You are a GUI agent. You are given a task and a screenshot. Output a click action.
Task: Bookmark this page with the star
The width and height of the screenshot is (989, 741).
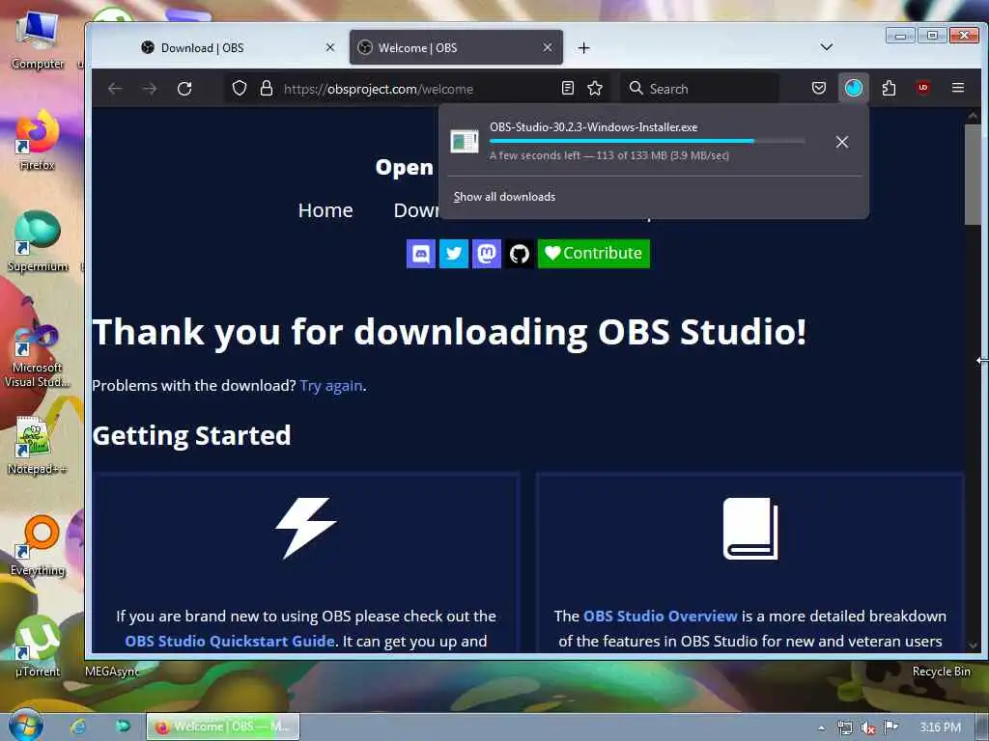[x=595, y=88]
